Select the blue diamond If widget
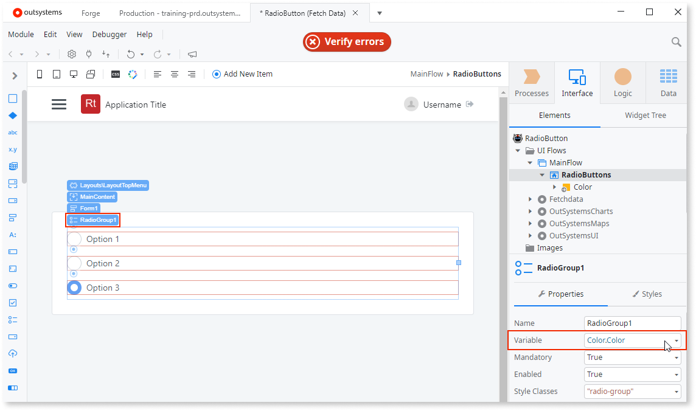 click(13, 116)
